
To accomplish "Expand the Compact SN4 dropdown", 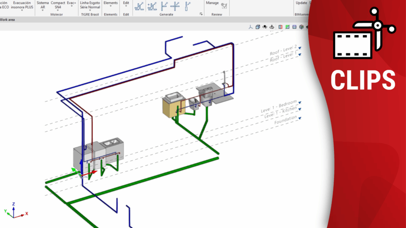I will click(x=58, y=5).
